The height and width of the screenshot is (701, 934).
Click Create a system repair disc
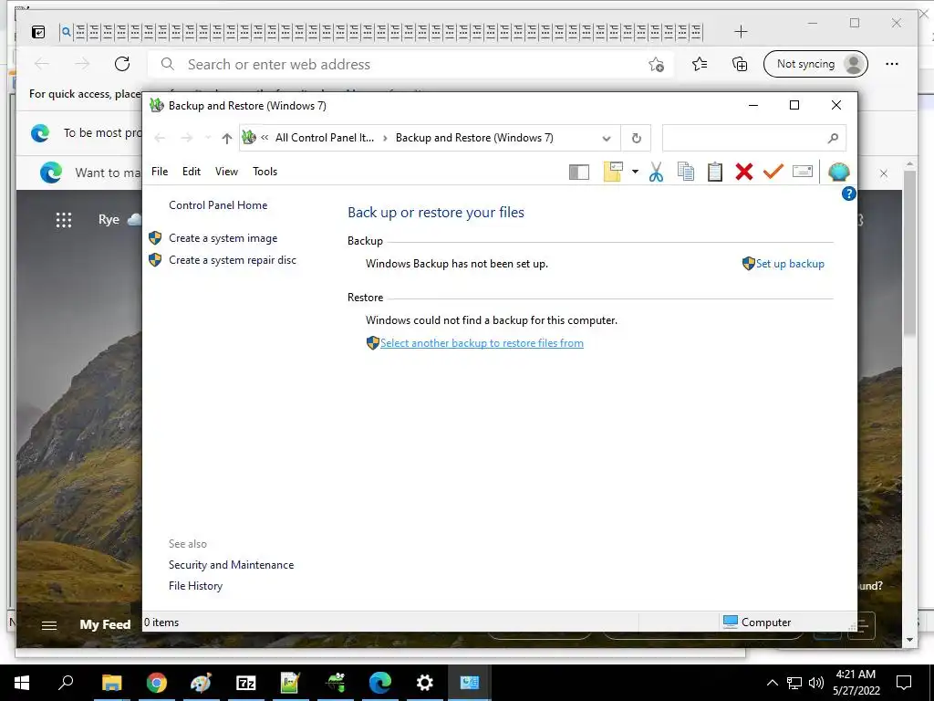pyautogui.click(x=233, y=260)
